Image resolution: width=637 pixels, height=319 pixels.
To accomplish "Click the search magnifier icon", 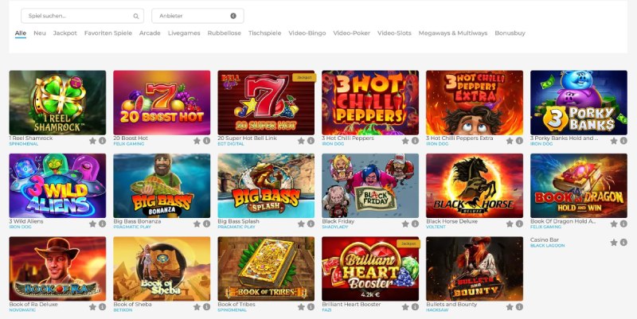I will click(135, 16).
